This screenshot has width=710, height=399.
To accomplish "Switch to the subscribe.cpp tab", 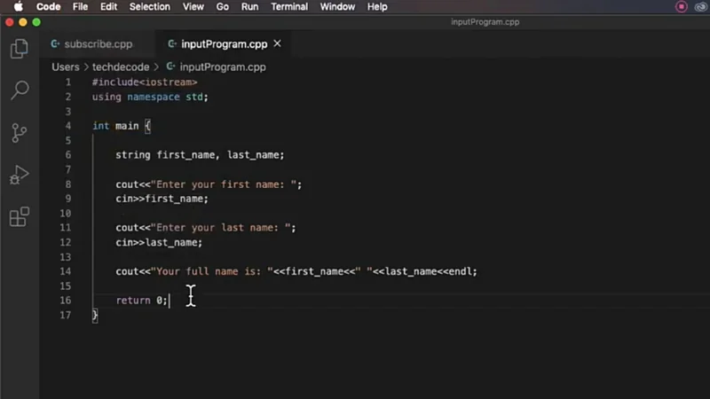I will [97, 43].
